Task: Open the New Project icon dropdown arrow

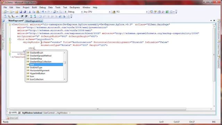Action: pyautogui.click(x=8, y=12)
